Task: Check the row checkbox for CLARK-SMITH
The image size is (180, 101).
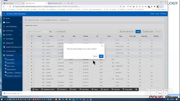Action: (28, 46)
